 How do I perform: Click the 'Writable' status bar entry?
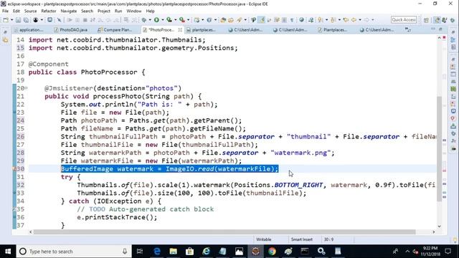(263, 239)
